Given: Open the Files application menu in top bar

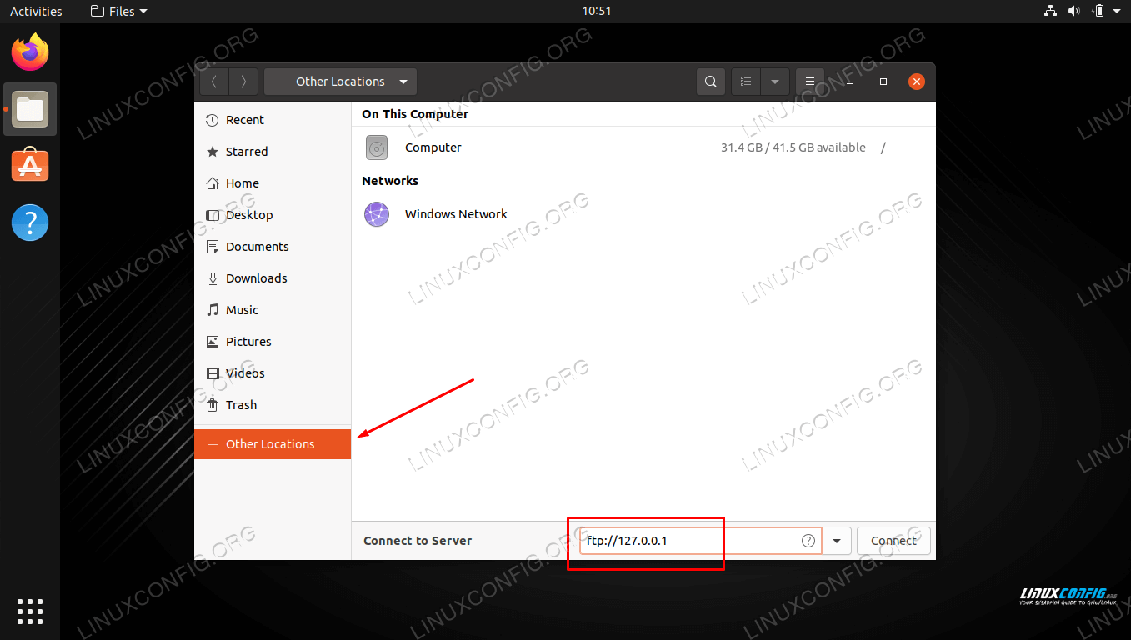Looking at the screenshot, I should [x=118, y=11].
